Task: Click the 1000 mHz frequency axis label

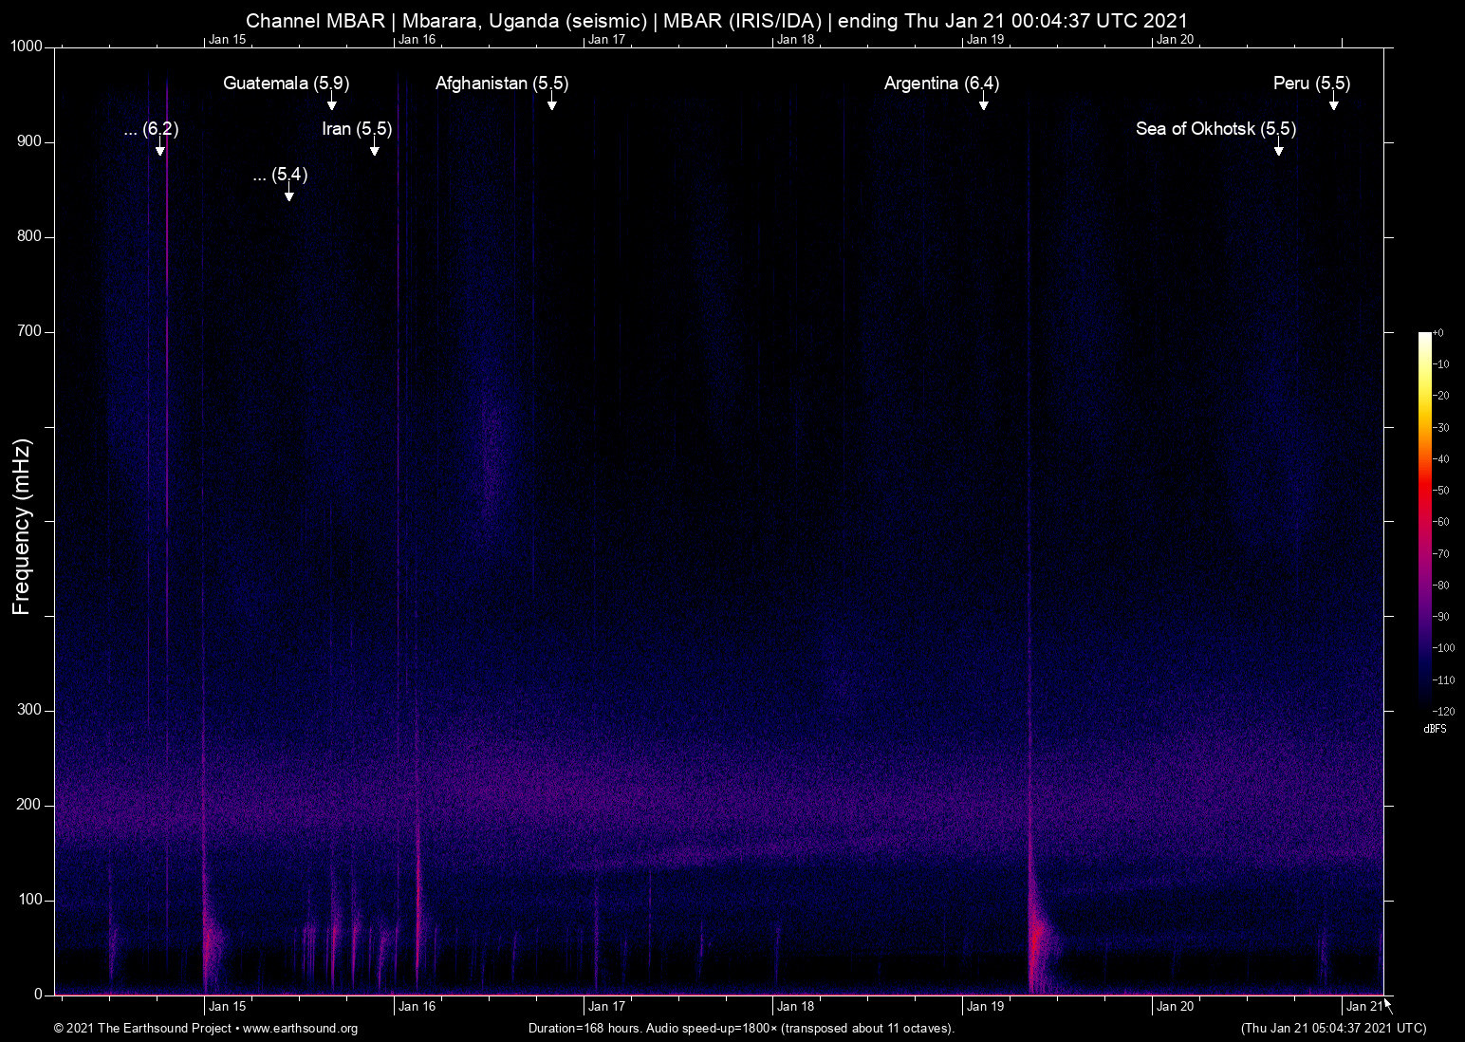Action: coord(26,47)
